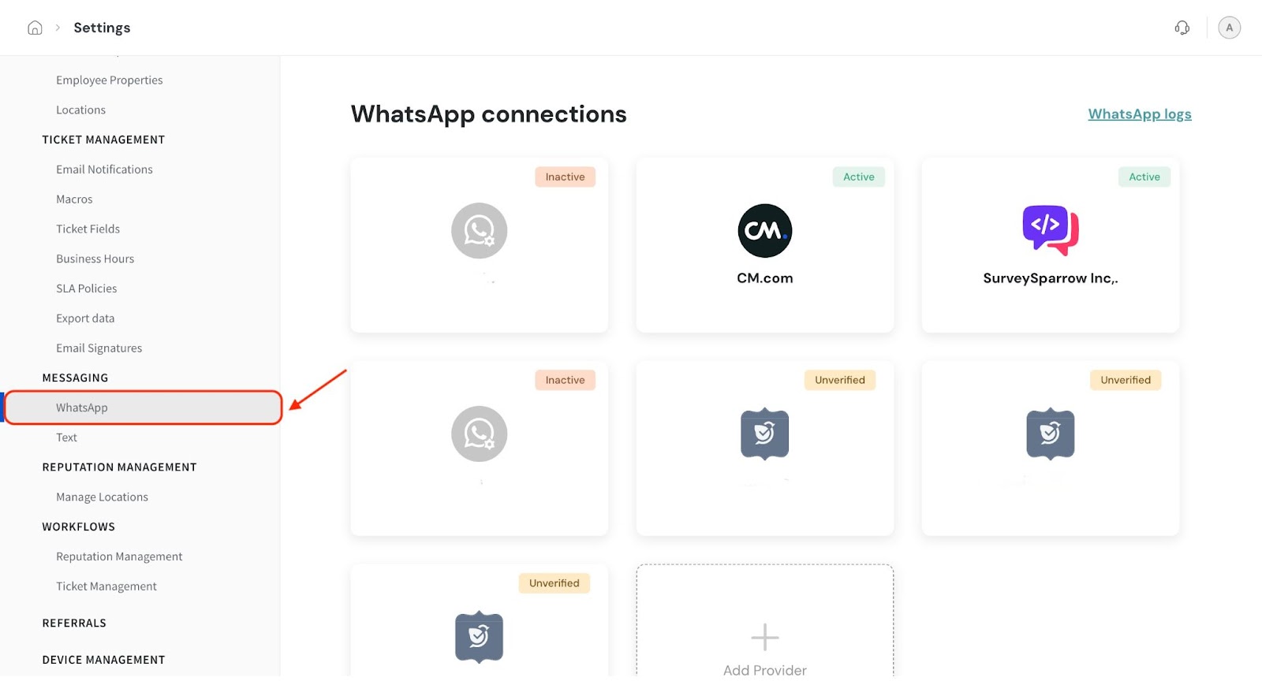
Task: Go to Email Notifications settings
Action: pos(104,169)
